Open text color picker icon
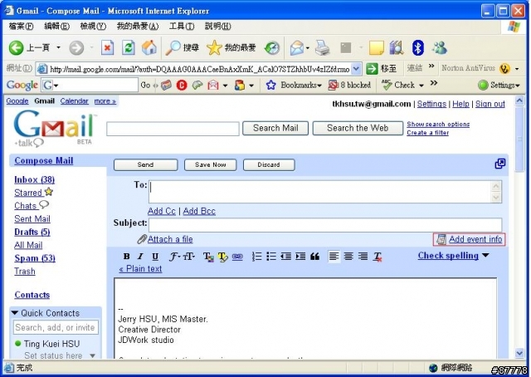531x377 pixels. click(208, 257)
